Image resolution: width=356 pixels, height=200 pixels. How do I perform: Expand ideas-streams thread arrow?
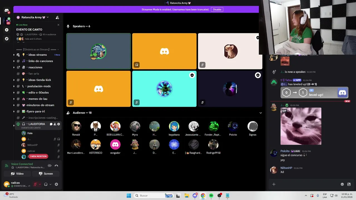pos(14,55)
